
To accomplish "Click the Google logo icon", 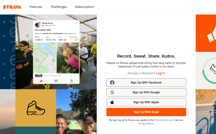I will [112, 93].
